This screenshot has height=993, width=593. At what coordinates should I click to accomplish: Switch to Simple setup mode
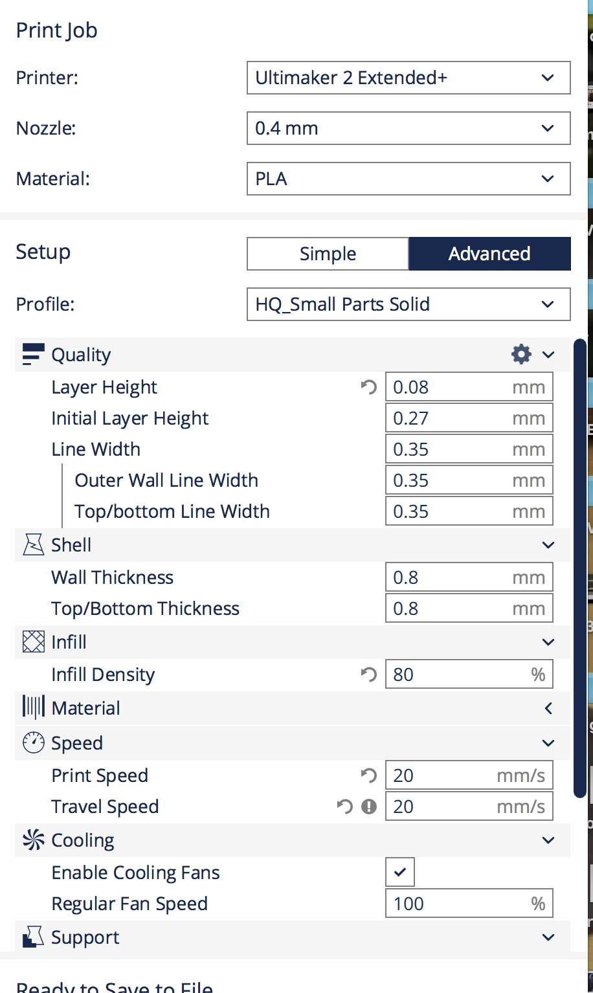(x=328, y=254)
